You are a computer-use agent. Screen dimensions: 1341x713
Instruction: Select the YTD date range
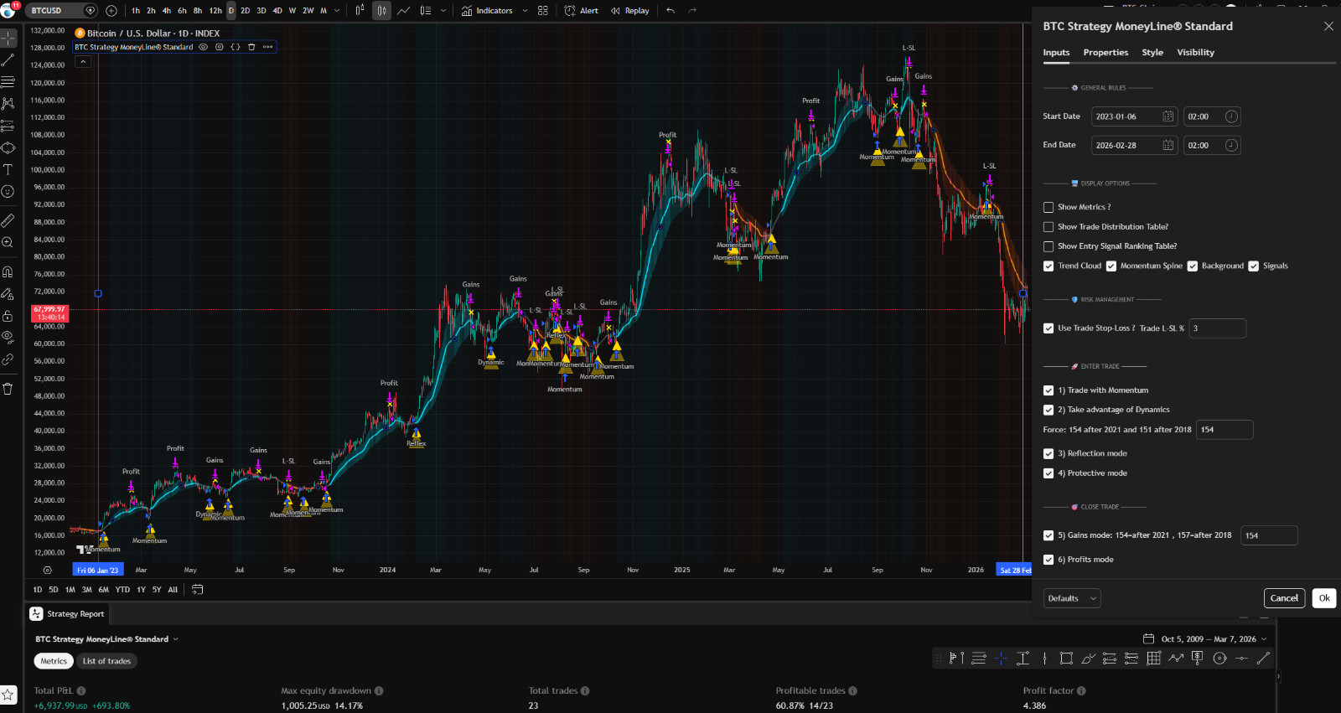122,590
